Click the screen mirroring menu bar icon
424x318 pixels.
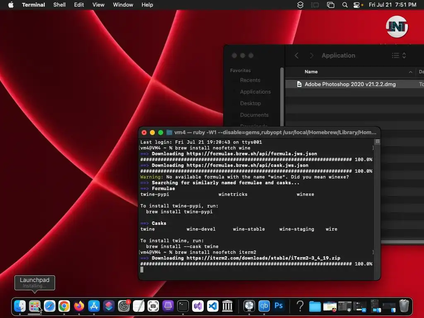[x=330, y=5]
